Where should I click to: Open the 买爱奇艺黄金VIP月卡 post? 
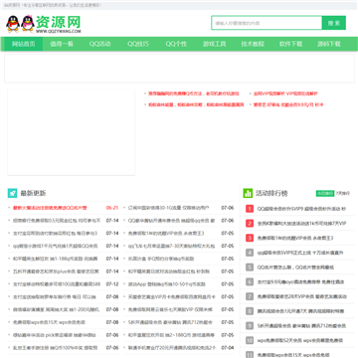pyautogui.click(x=172, y=297)
